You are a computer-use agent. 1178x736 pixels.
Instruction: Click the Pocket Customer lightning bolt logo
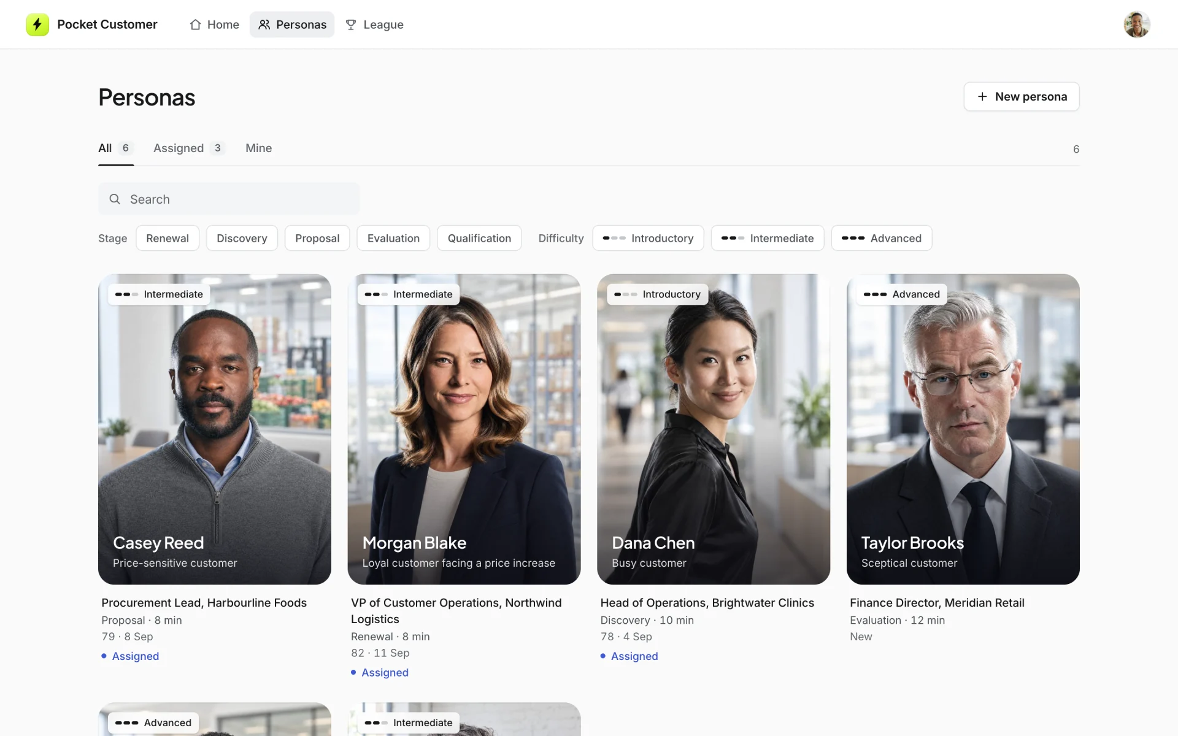37,25
